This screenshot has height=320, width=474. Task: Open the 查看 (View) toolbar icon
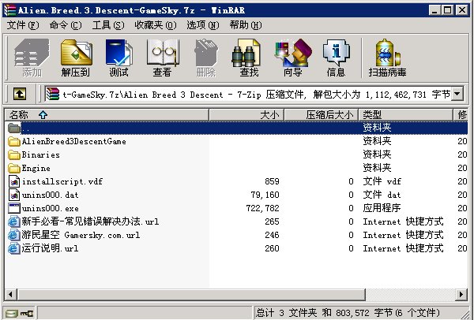[163, 58]
